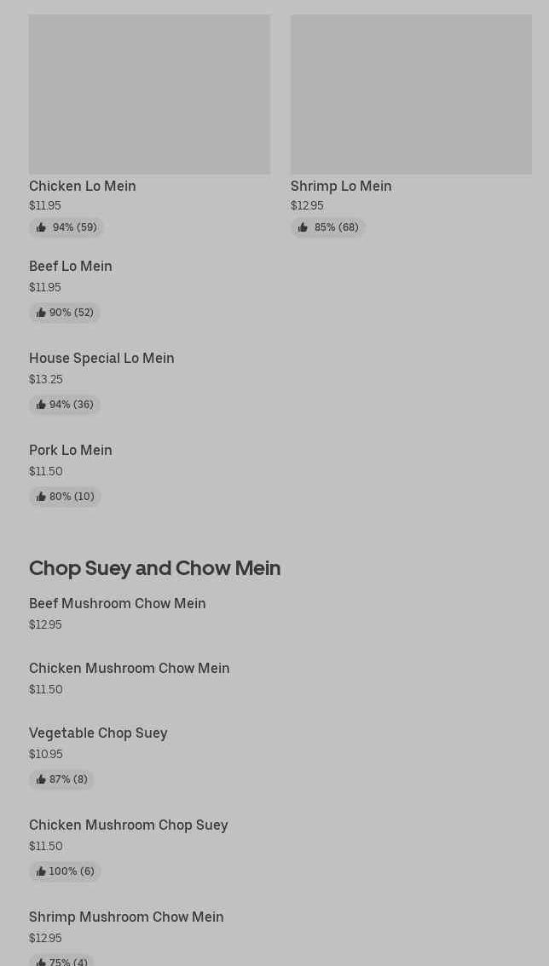Click thumbs-up icon under Shrimp Lo Mein
Viewport: 549px width, 966px height.
click(x=303, y=227)
